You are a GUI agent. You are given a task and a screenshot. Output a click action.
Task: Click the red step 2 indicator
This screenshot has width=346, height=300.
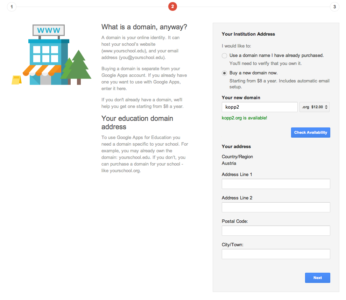(172, 6)
